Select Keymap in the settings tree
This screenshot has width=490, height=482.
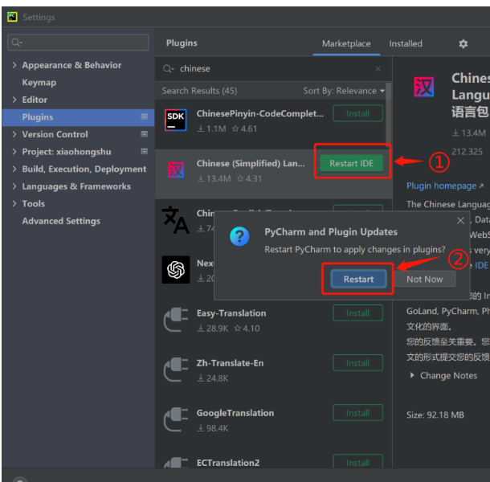click(x=39, y=82)
